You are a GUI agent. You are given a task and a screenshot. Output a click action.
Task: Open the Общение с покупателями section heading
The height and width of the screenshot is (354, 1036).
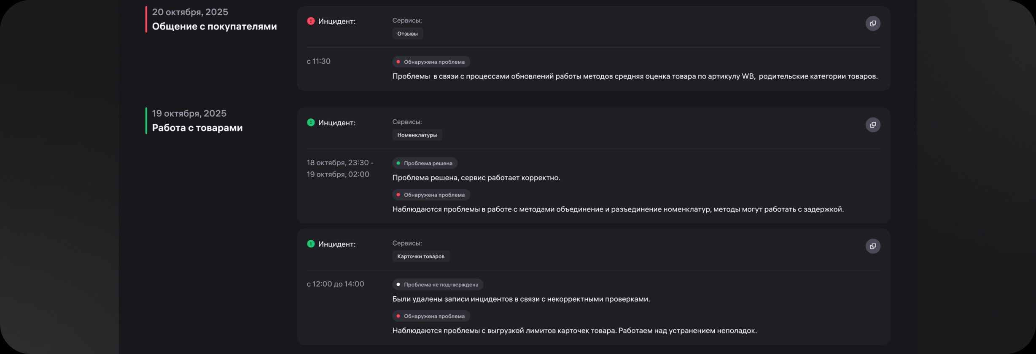point(214,27)
